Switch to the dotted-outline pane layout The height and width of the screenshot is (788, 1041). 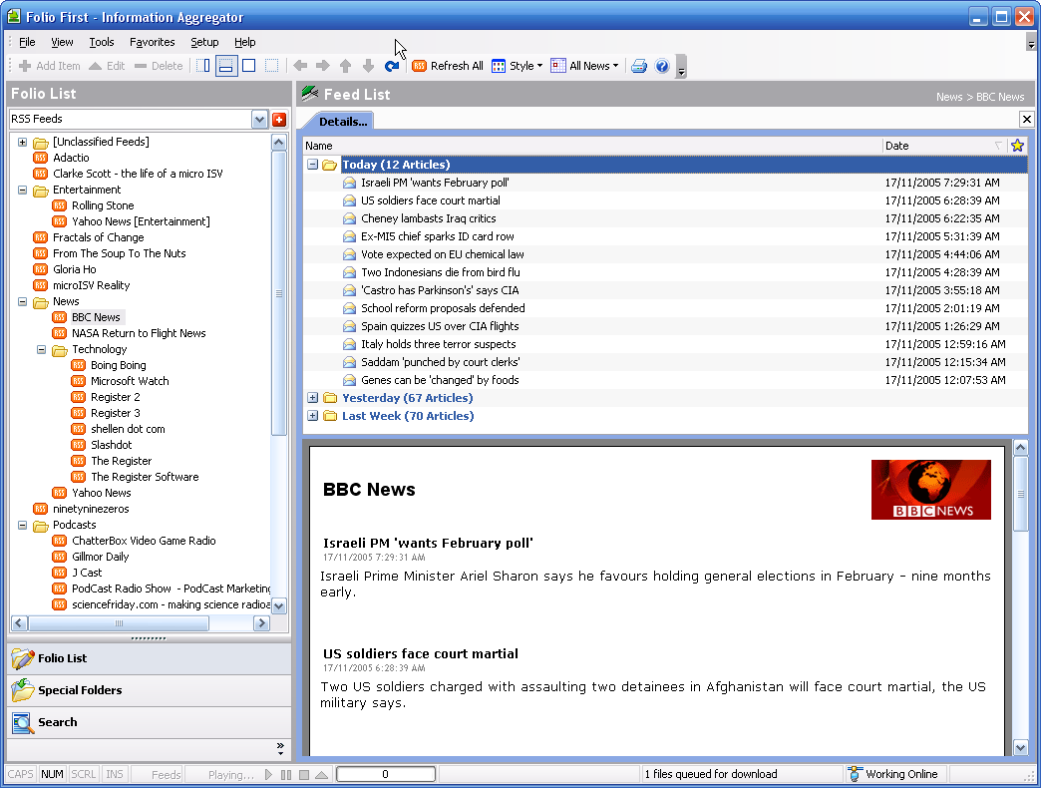[271, 66]
